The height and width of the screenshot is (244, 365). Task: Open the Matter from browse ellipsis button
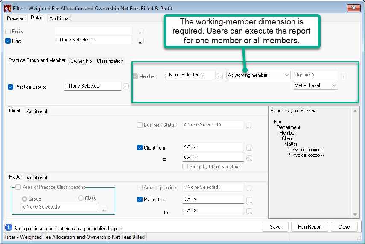point(249,200)
